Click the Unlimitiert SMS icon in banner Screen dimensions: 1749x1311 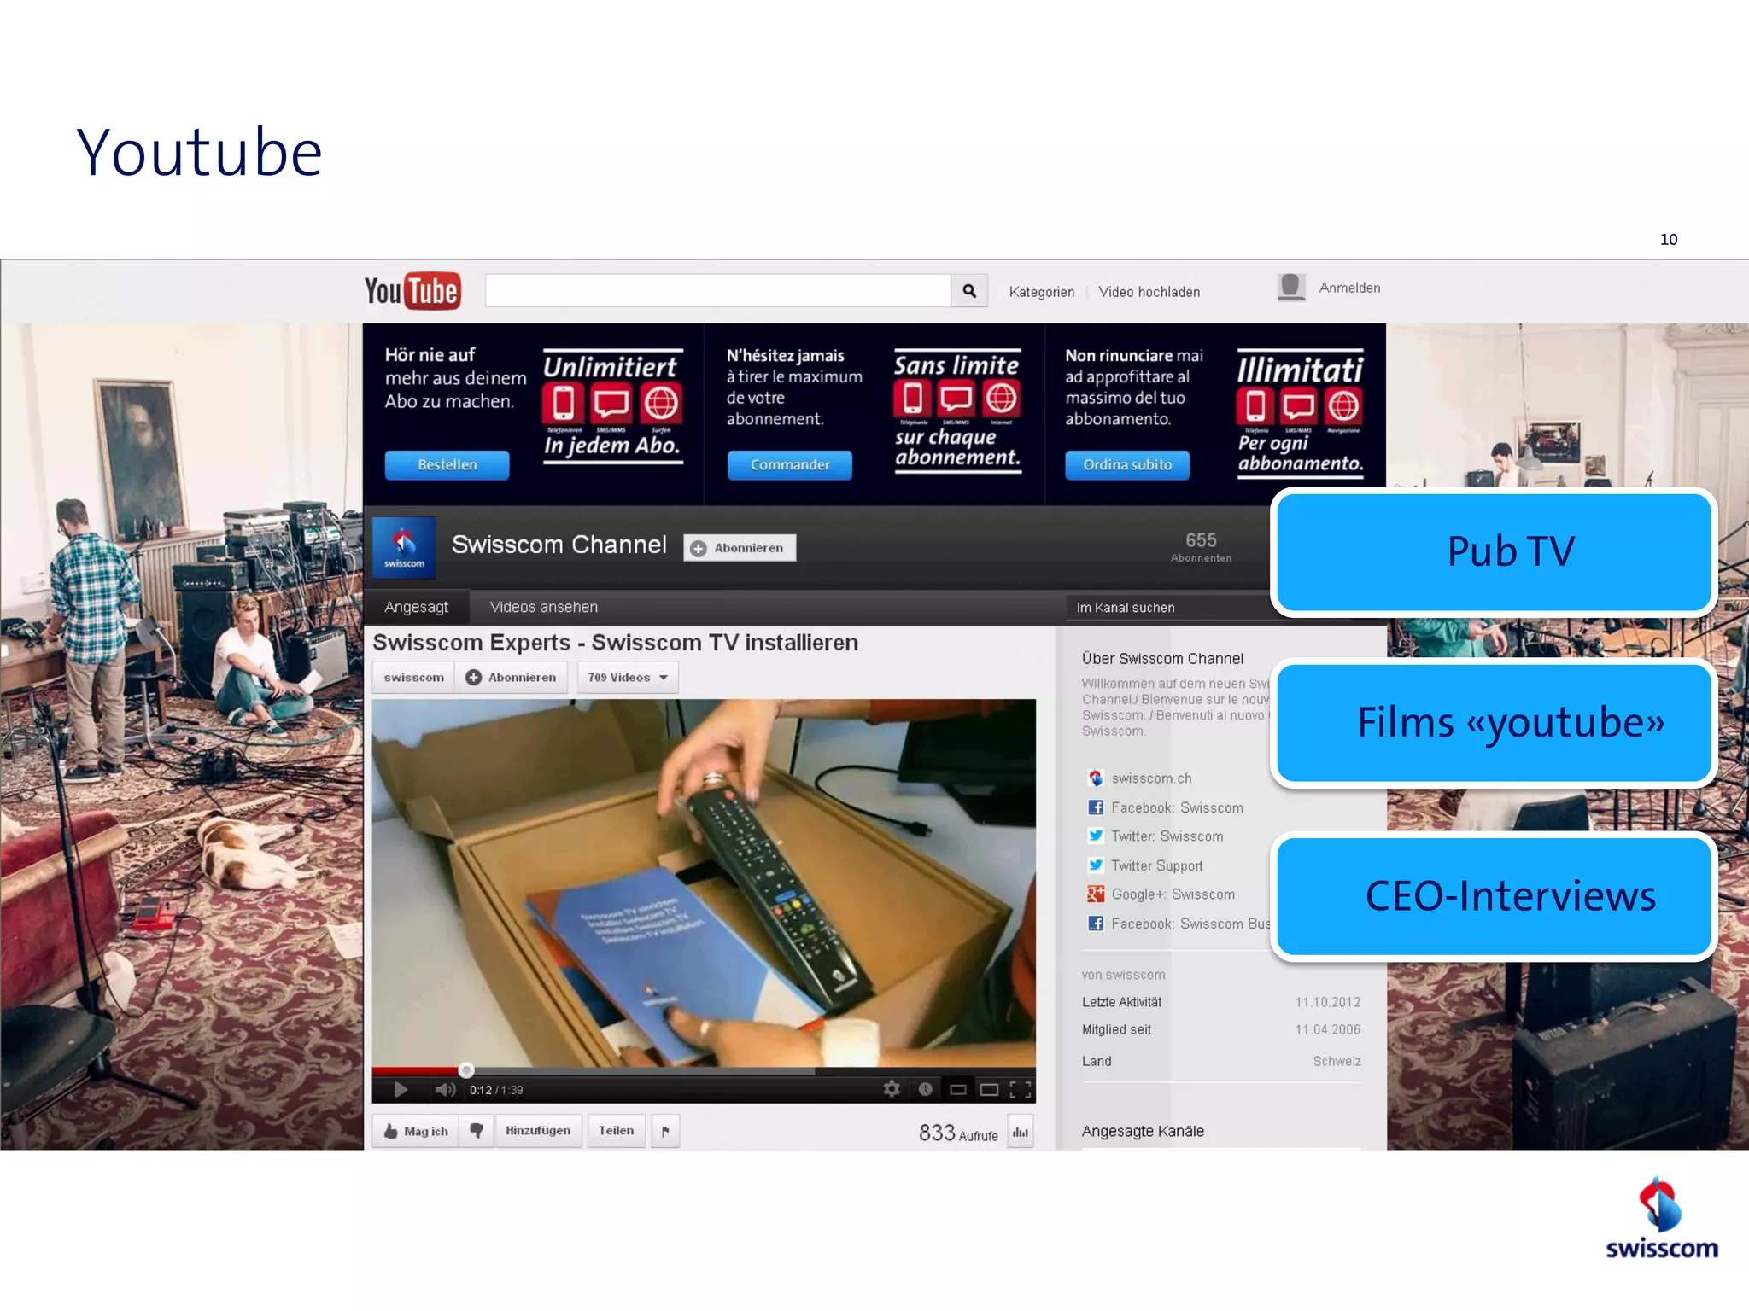tap(611, 404)
